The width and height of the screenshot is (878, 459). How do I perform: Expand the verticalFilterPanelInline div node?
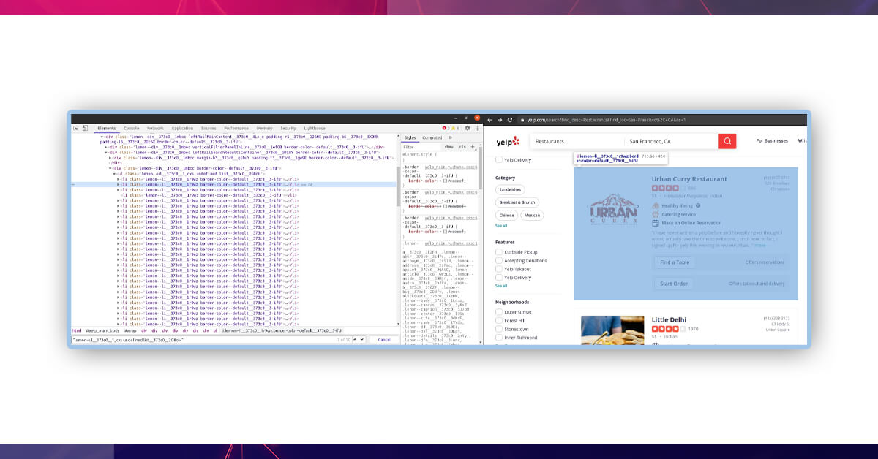tap(105, 147)
